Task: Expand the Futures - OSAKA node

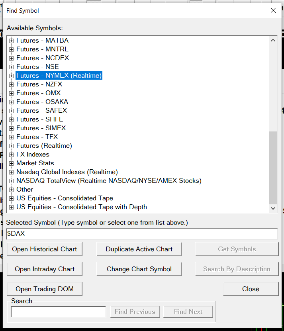Action: click(12, 102)
